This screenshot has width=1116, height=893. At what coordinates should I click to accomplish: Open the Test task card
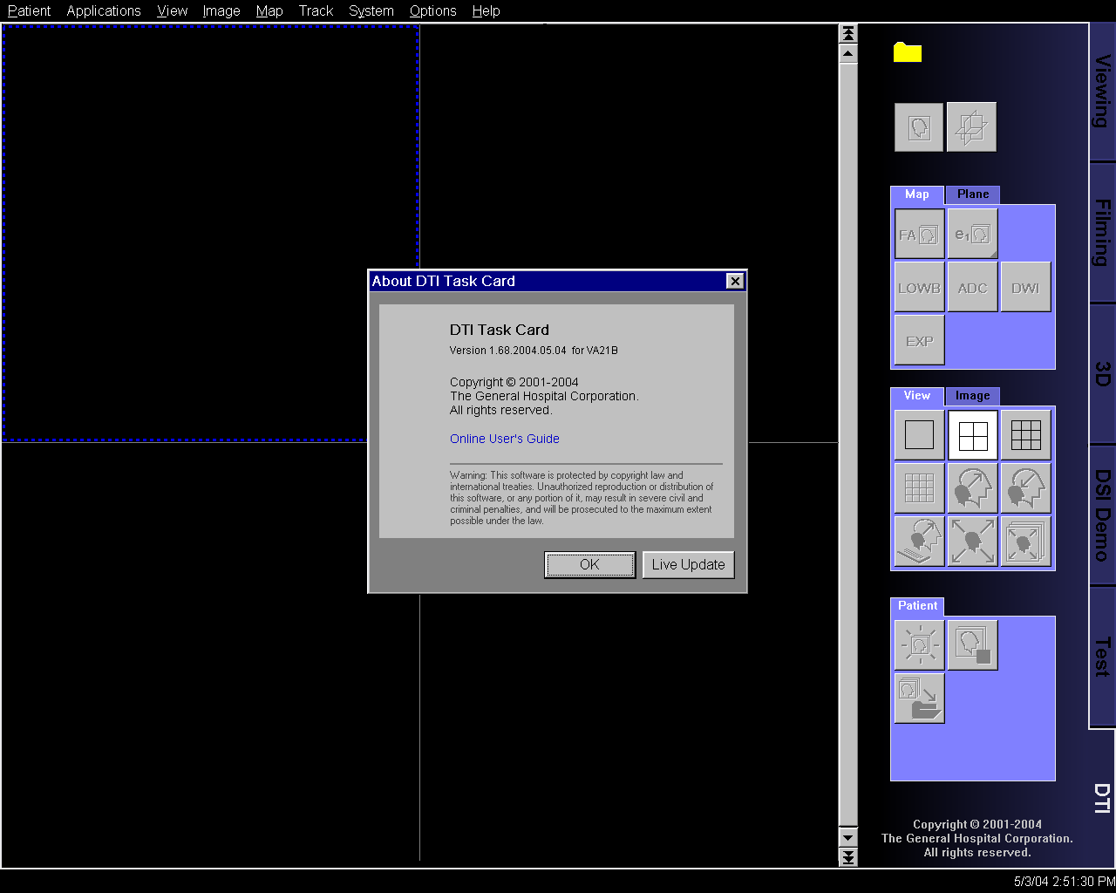tap(1102, 657)
